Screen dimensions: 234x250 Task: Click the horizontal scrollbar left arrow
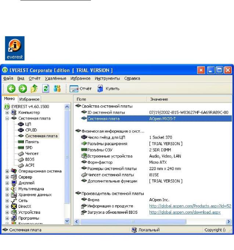tap(77, 221)
